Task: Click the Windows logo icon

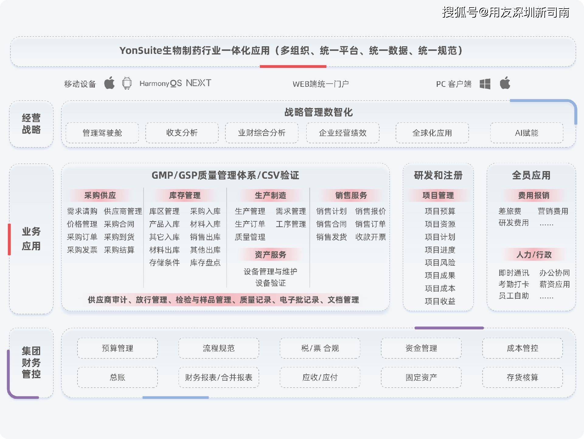Action: point(485,84)
